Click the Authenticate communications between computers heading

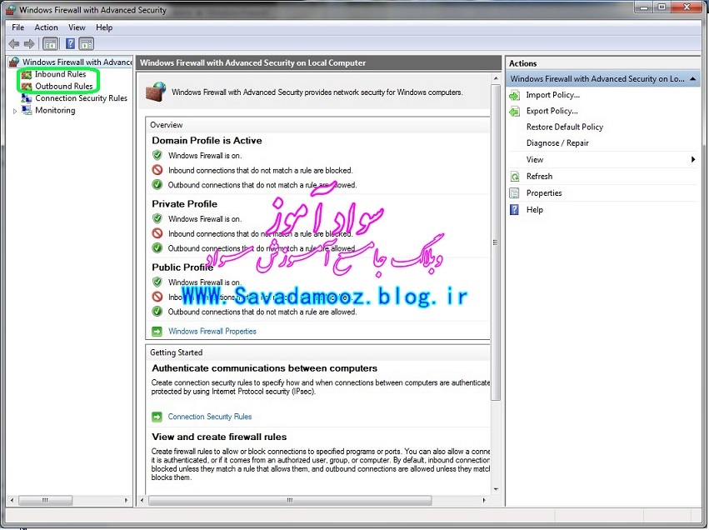(x=264, y=368)
